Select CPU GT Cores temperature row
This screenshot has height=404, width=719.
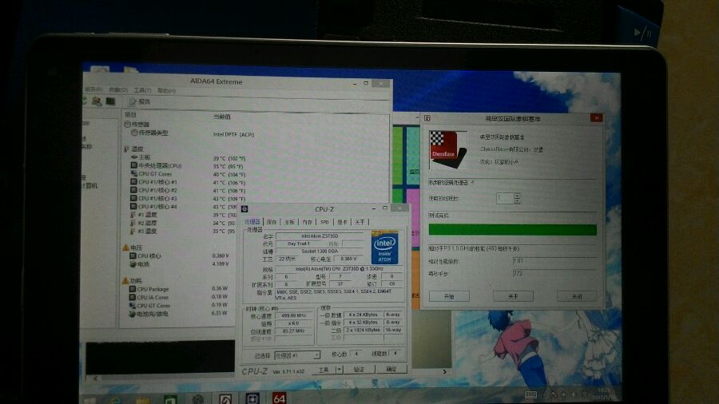(151, 173)
